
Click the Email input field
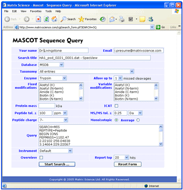(x=139, y=51)
